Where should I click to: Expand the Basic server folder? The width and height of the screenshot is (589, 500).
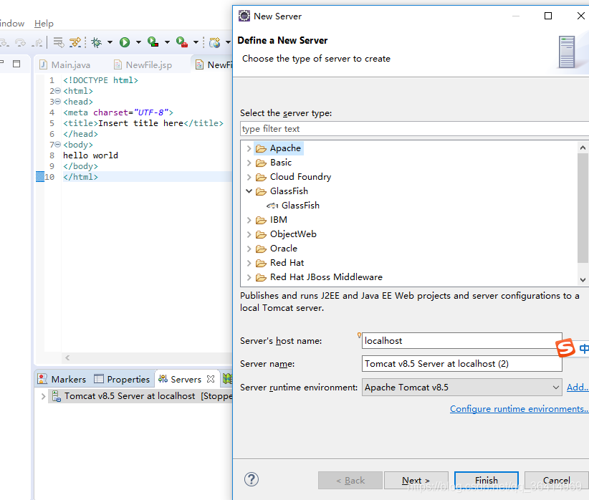point(249,163)
